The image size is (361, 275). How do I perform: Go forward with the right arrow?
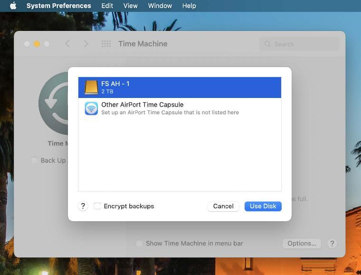pyautogui.click(x=86, y=44)
